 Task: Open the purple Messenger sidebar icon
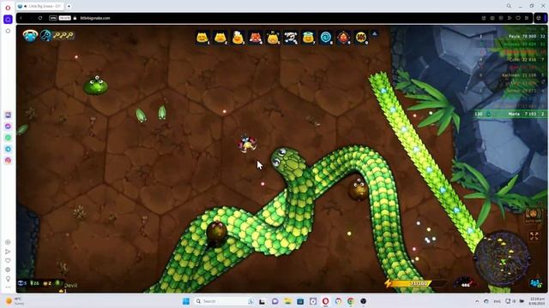tap(8, 127)
